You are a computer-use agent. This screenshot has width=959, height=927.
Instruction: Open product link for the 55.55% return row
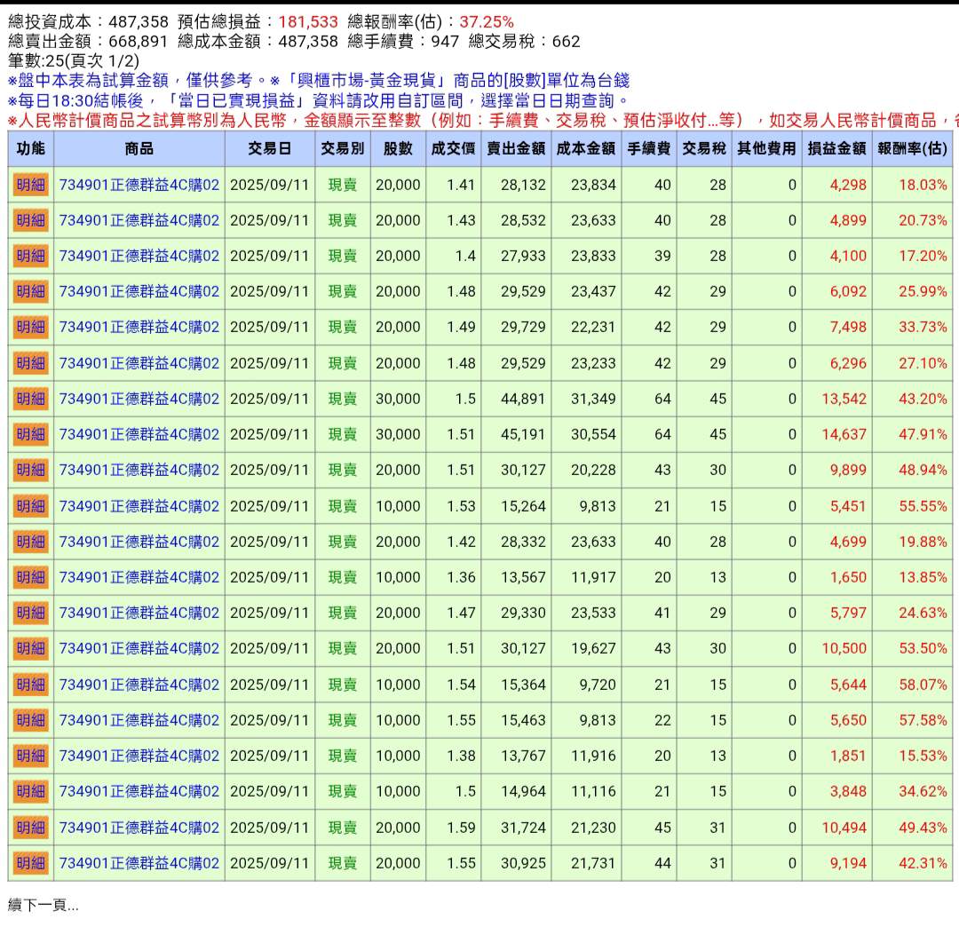(x=139, y=506)
